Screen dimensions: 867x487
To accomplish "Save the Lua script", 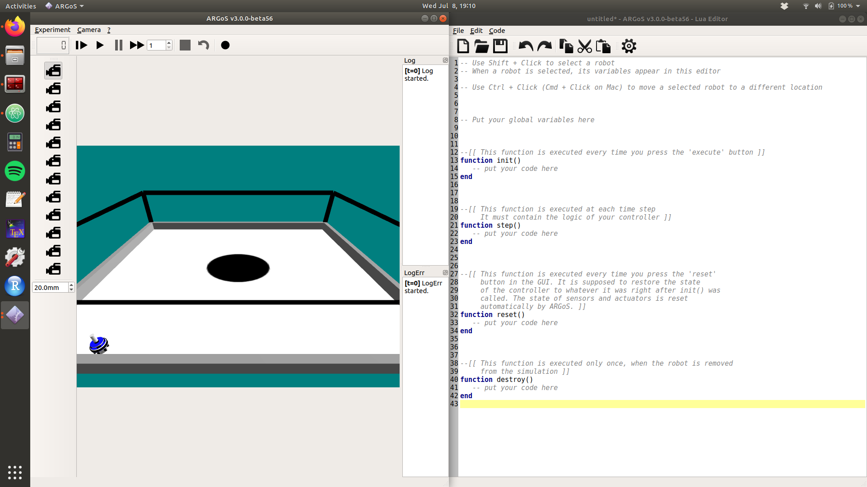I will tap(500, 46).
